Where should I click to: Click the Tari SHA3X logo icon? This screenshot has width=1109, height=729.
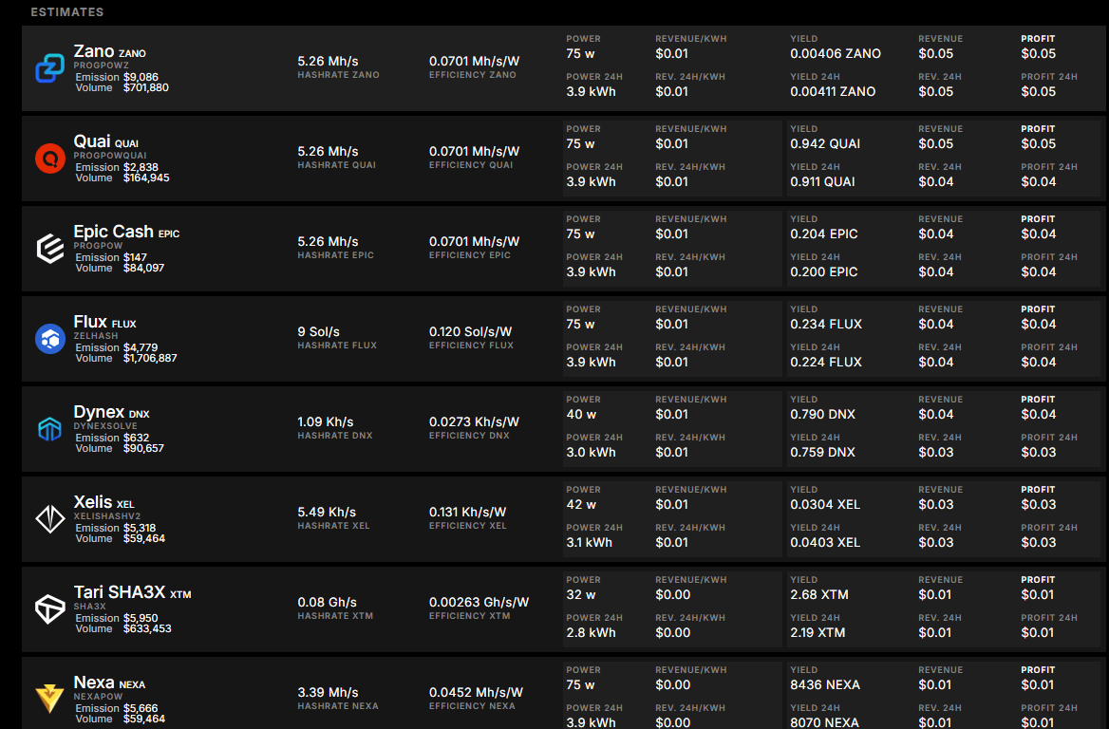click(49, 609)
